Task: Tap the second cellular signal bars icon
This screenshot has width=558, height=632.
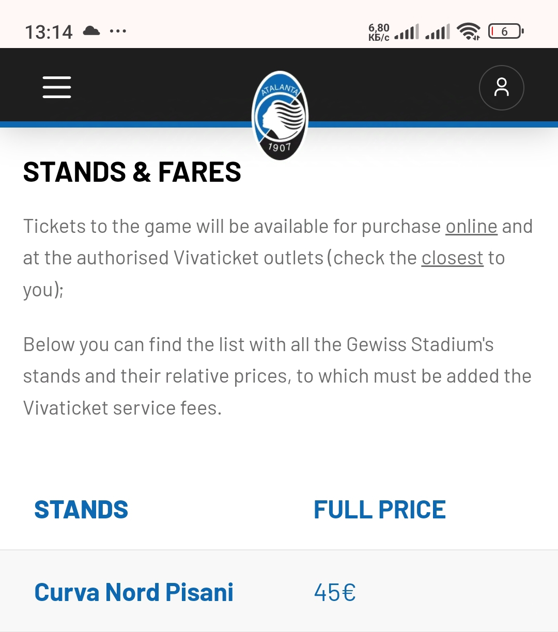Action: pos(438,32)
